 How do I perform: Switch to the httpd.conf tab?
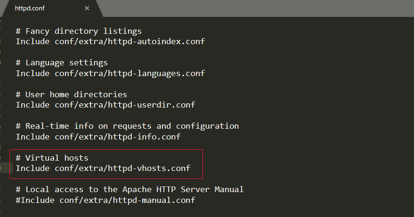pos(30,8)
